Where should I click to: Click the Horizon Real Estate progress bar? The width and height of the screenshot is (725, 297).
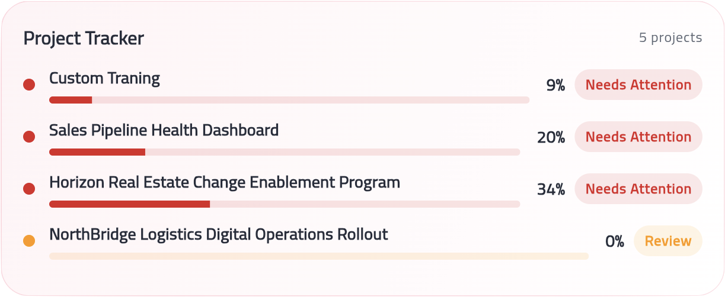pyautogui.click(x=284, y=204)
